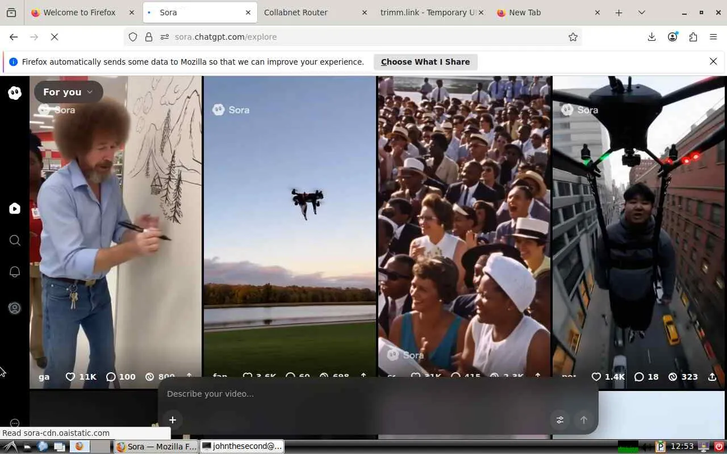This screenshot has width=727, height=454.
Task: Switch to the Sora tab
Action: 199,12
